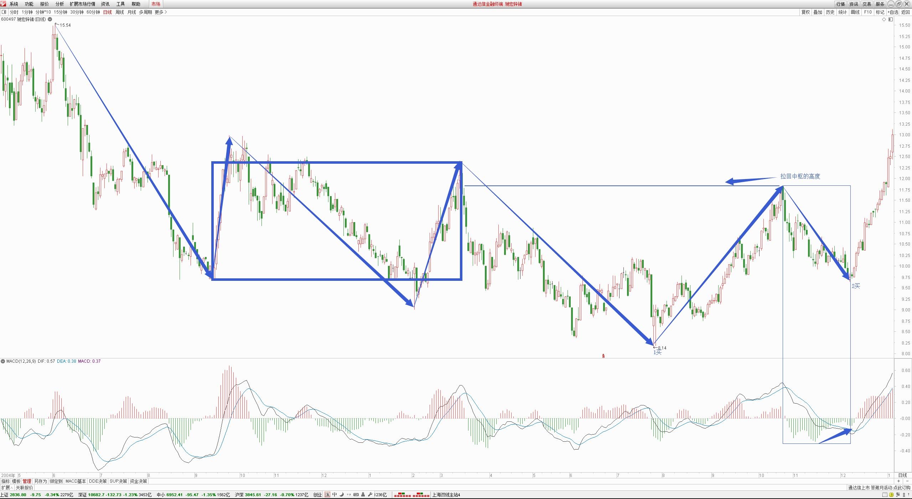
Task: Toggle IME Chinese/English mode (中)
Action: pos(335,494)
